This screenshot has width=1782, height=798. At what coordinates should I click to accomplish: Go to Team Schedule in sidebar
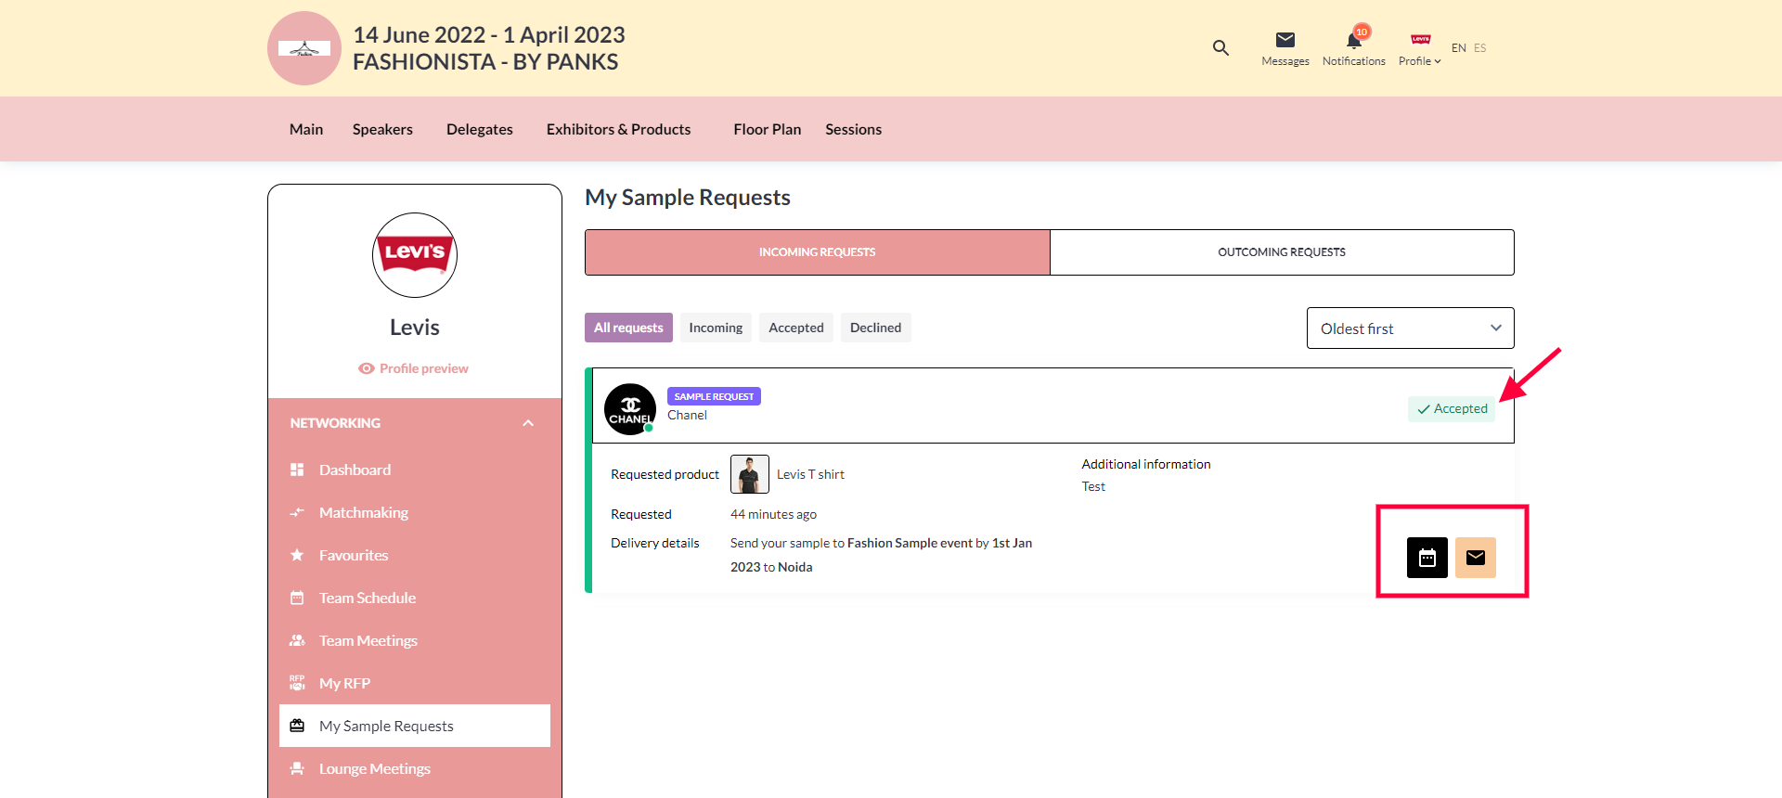tap(367, 598)
